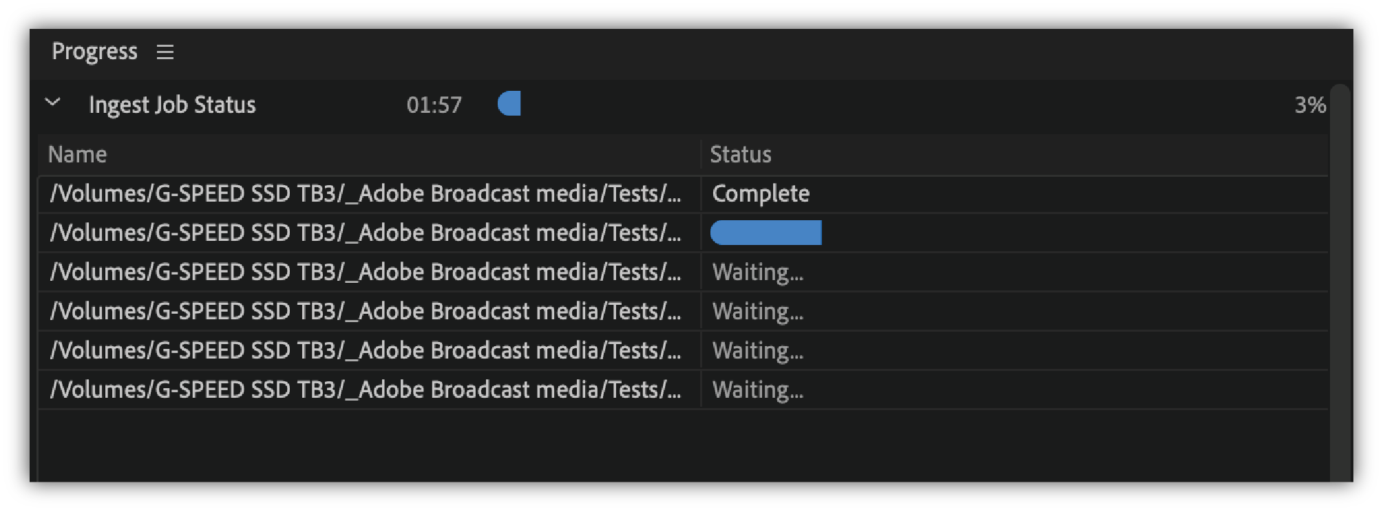Click the Complete status text

pyautogui.click(x=761, y=194)
